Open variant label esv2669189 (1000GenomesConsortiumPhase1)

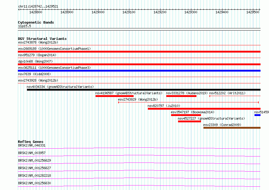click(x=54, y=49)
